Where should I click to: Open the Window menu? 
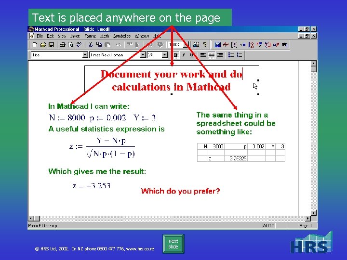142,36
